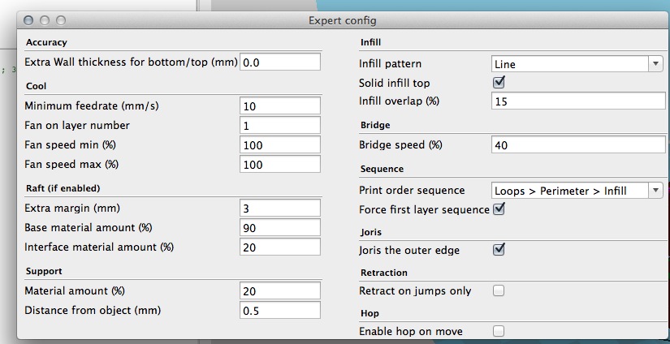Image resolution: width=670 pixels, height=344 pixels.
Task: Edit the Support Material amount field
Action: [x=280, y=291]
